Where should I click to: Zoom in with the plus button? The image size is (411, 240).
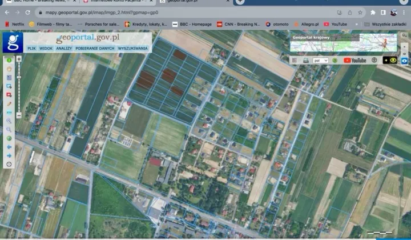tap(19, 59)
